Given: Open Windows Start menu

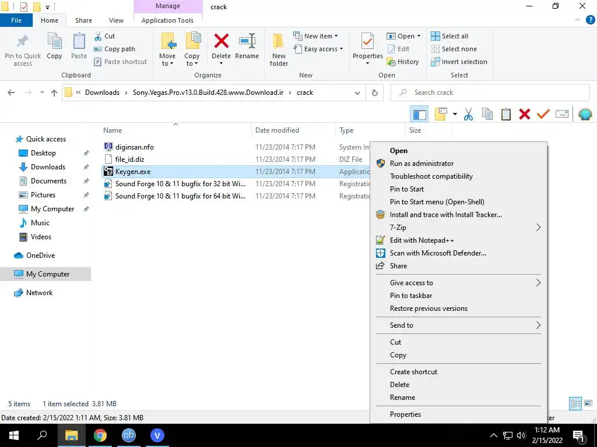Looking at the screenshot, I should (x=14, y=435).
